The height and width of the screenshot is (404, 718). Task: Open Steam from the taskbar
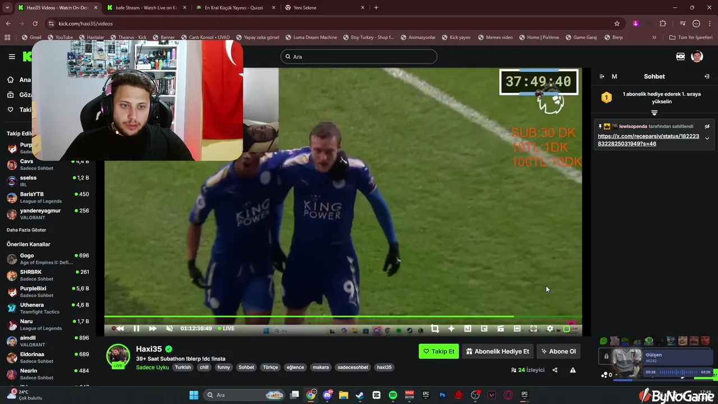[x=360, y=395]
